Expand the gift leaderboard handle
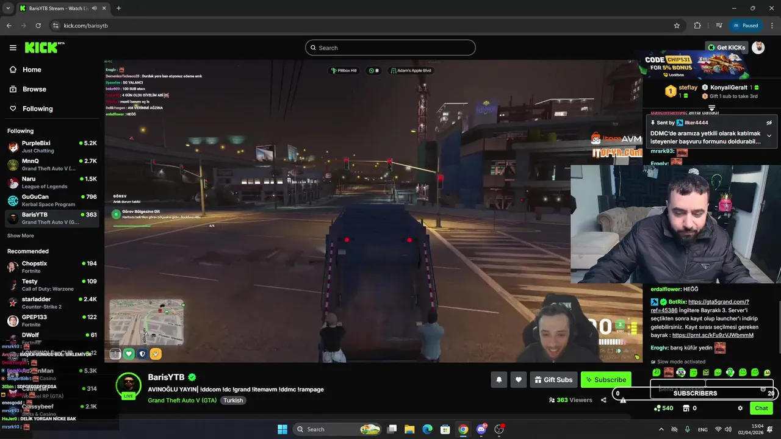Image resolution: width=781 pixels, height=439 pixels. (x=711, y=108)
